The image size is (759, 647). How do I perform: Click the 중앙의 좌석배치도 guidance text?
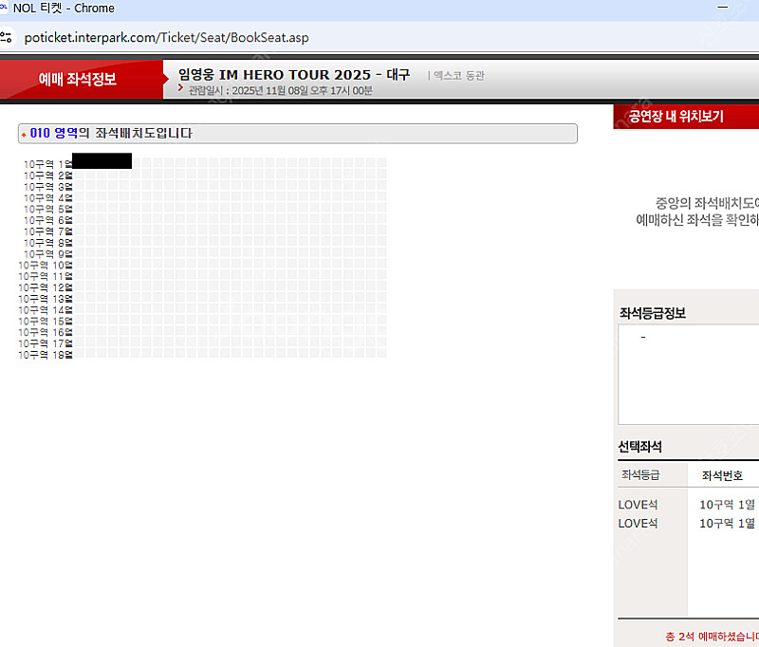click(x=697, y=212)
